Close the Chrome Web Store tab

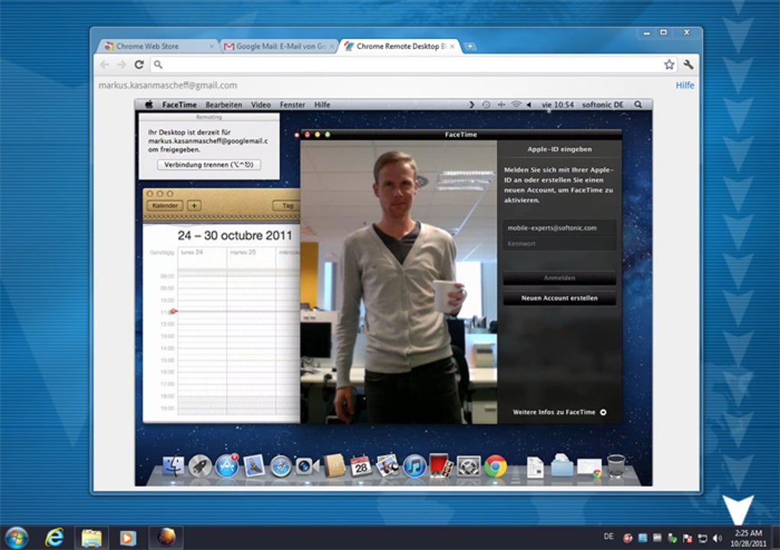click(211, 46)
